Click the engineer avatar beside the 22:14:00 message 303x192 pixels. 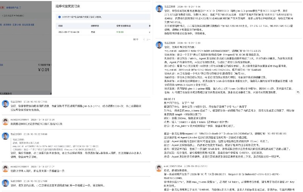click(5, 136)
